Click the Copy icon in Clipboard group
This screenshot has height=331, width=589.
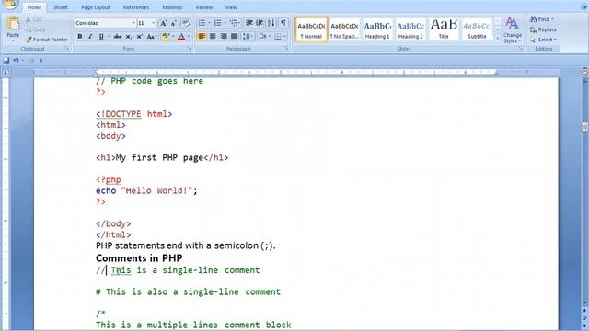click(x=29, y=29)
